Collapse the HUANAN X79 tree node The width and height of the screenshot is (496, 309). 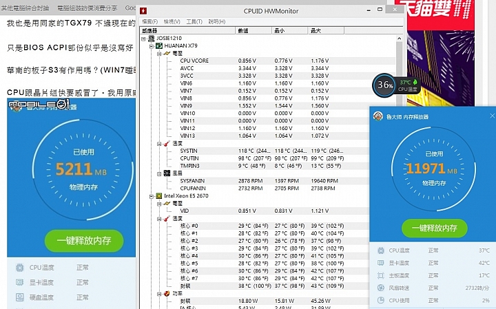pos(152,46)
